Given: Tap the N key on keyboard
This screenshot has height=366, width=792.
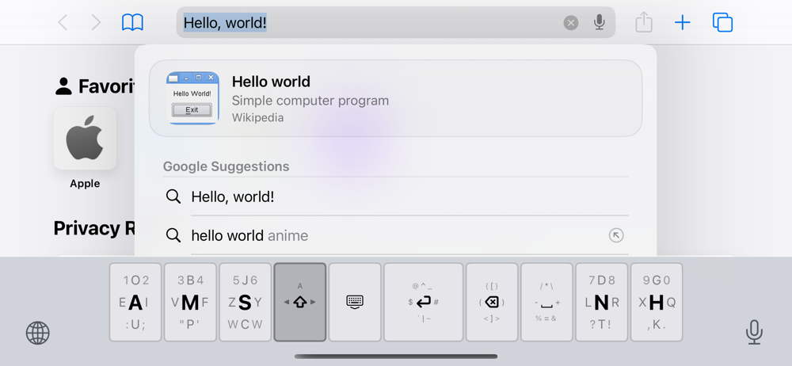Looking at the screenshot, I should pos(602,303).
